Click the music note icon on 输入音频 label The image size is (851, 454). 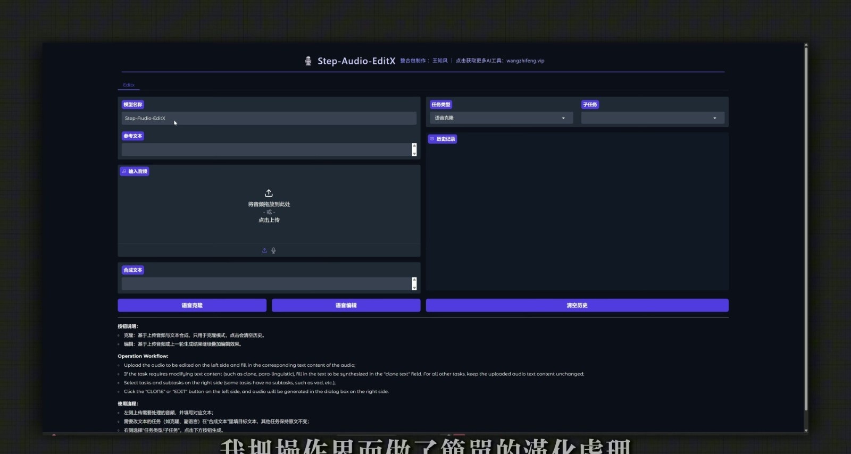pyautogui.click(x=124, y=171)
